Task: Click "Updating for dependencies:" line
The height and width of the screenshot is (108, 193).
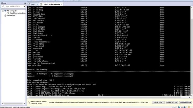Action: pyautogui.click(x=41, y=63)
